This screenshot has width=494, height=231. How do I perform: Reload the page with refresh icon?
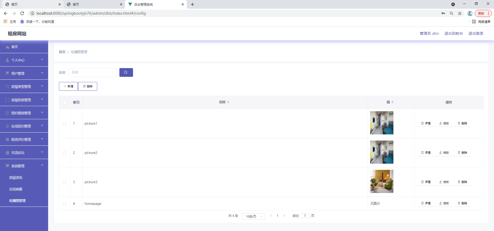[x=22, y=13]
